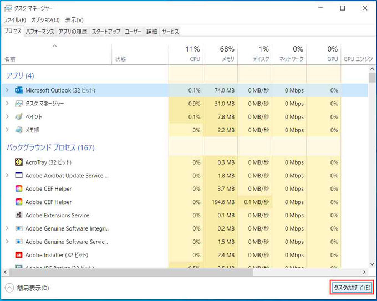This screenshot has width=377, height=301.
Task: Expand Adobe Acrobat Update Service row
Action: point(7,175)
